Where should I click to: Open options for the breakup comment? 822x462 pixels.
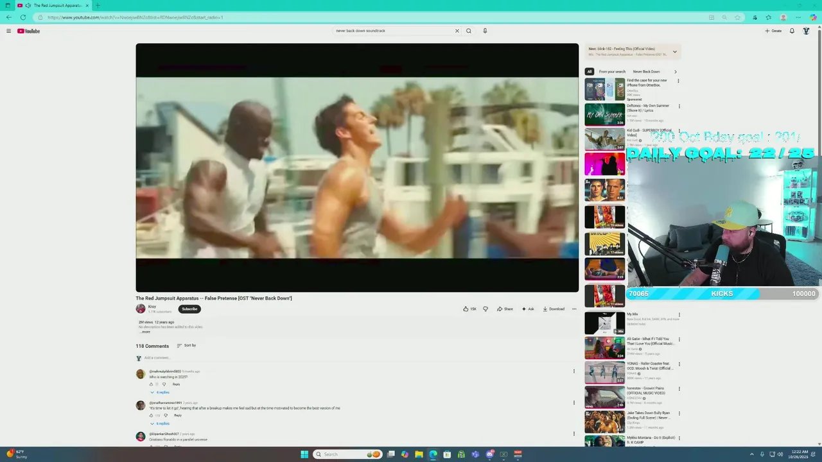pyautogui.click(x=574, y=402)
